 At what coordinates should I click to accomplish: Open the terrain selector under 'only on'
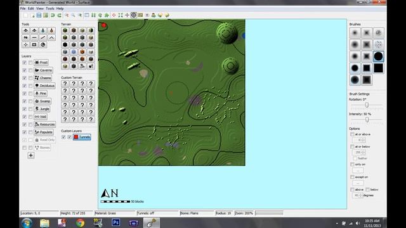(x=358, y=170)
